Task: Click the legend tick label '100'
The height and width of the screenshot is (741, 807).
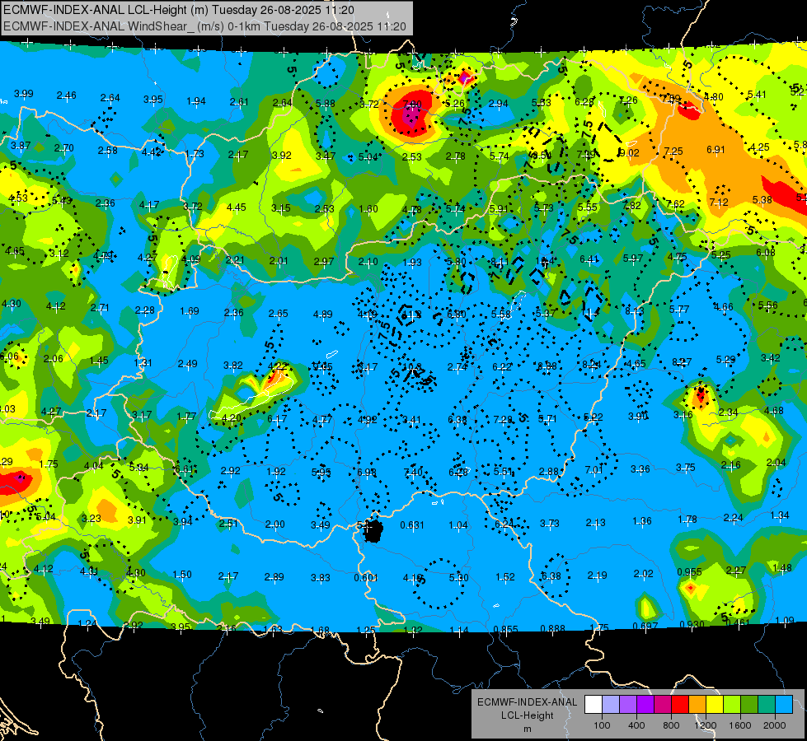Action: pyautogui.click(x=603, y=725)
